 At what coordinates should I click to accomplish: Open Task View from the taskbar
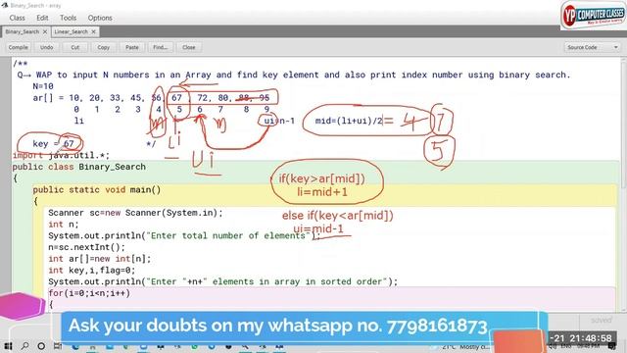(58, 346)
